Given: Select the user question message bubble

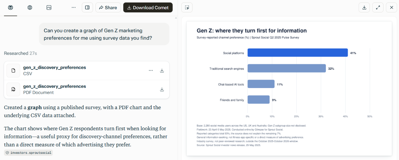Looking at the screenshot, I should 104,34.
